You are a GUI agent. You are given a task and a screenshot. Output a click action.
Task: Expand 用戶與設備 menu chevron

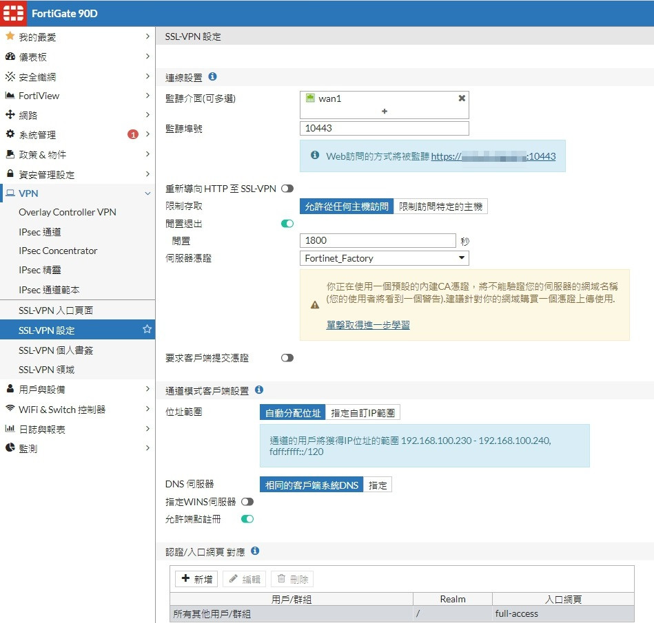click(x=147, y=388)
